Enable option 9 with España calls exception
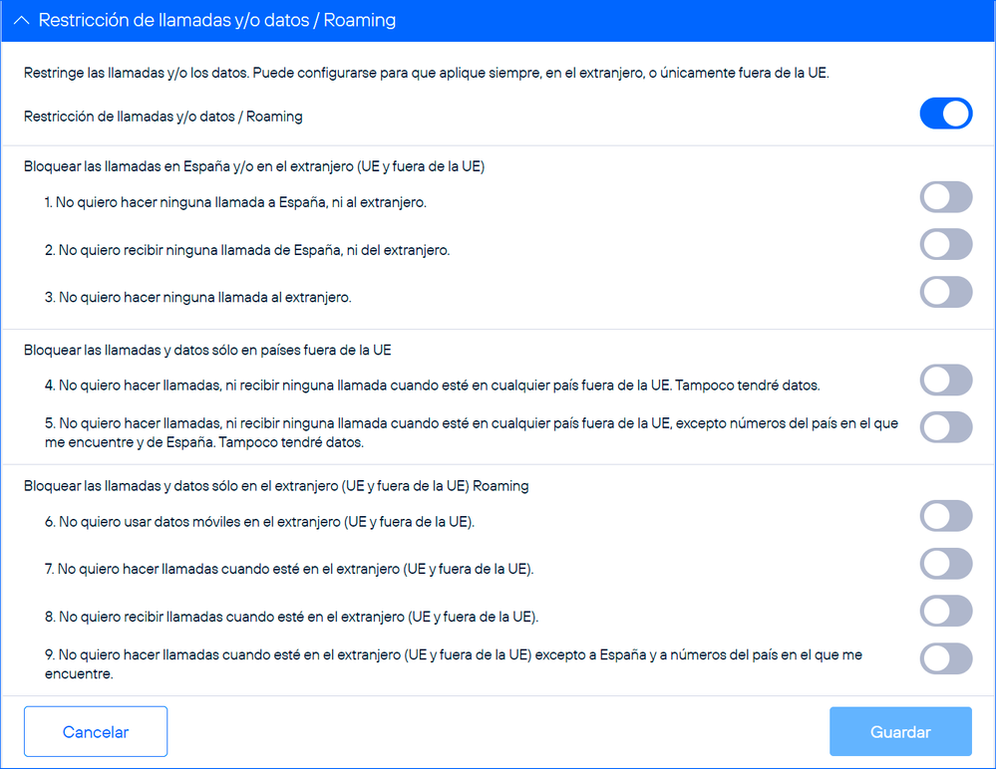This screenshot has width=996, height=769. [945, 659]
